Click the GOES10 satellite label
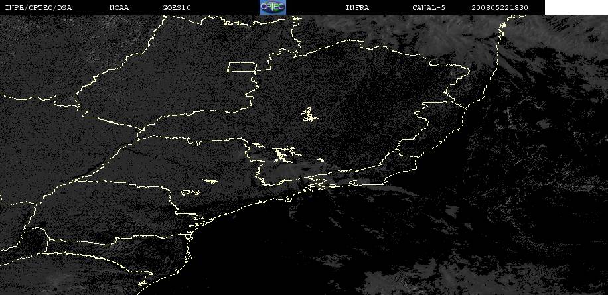This screenshot has width=608, height=295. [177, 7]
